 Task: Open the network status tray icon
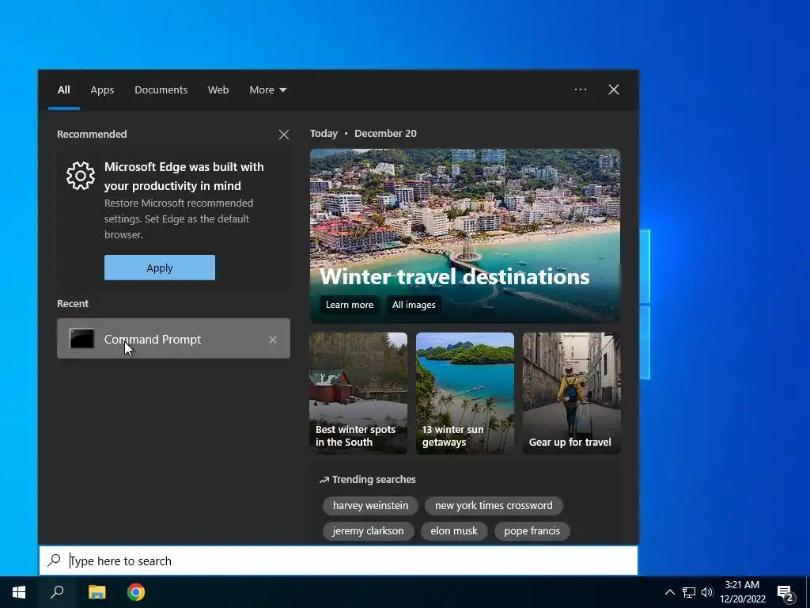(x=689, y=592)
